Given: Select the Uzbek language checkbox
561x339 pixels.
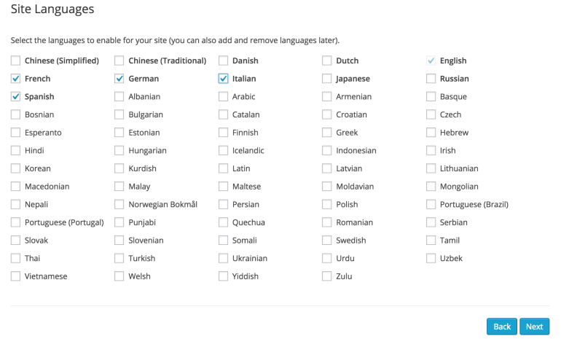Looking at the screenshot, I should (431, 258).
